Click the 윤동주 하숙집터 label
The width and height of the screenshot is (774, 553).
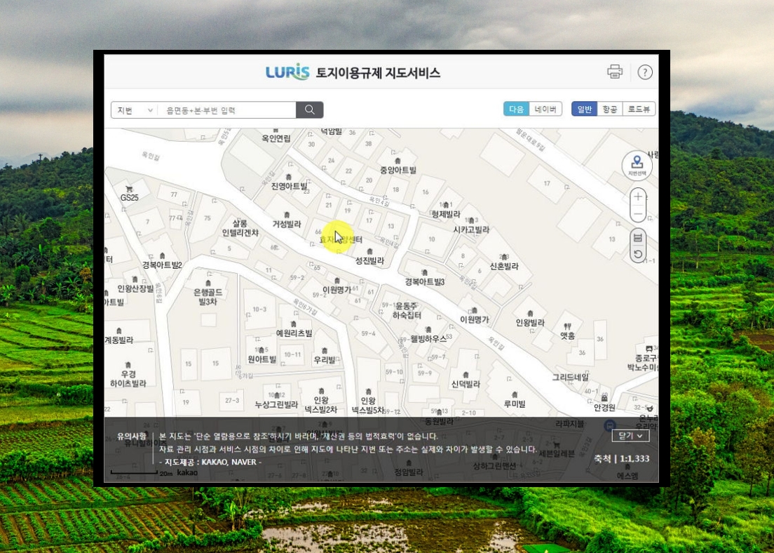coord(407,310)
